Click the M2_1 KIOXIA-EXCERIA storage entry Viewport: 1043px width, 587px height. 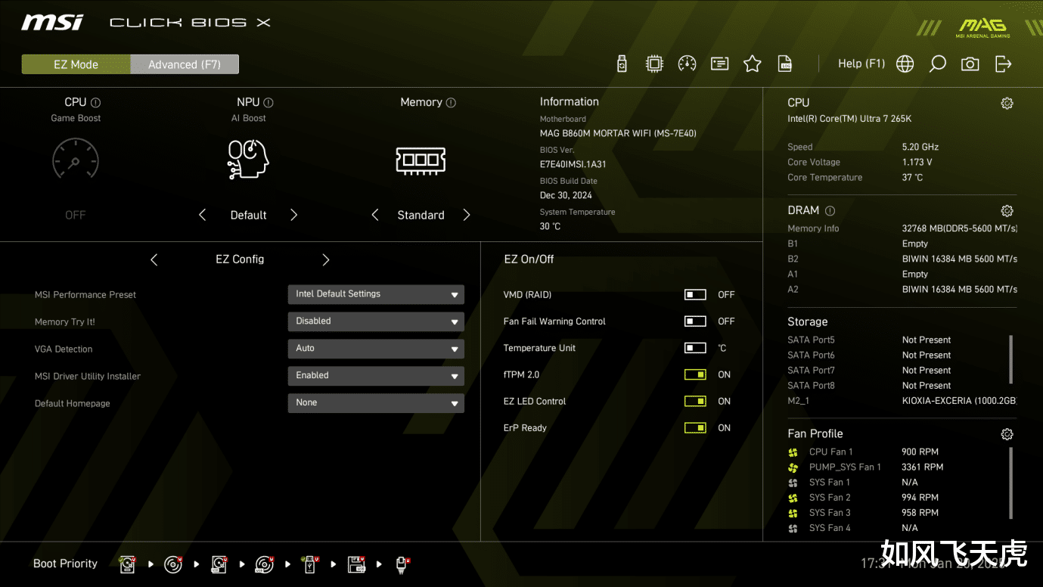[902, 401]
